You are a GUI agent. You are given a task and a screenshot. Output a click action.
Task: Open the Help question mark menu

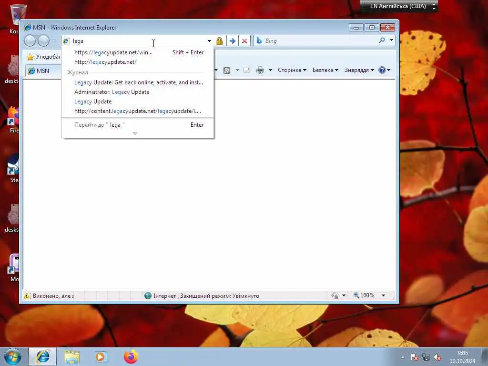[384, 70]
